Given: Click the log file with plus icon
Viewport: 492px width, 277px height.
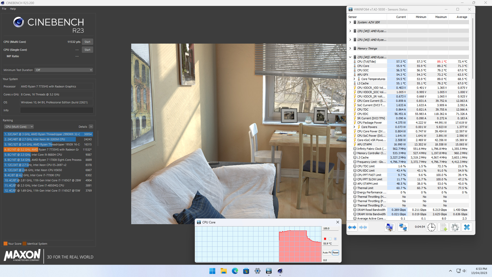Looking at the screenshot, I should (x=443, y=227).
